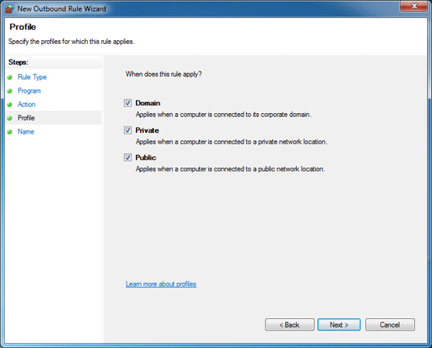Screen dimensions: 432x348
Task: Click green bullet beside Name step
Action: tap(10, 132)
